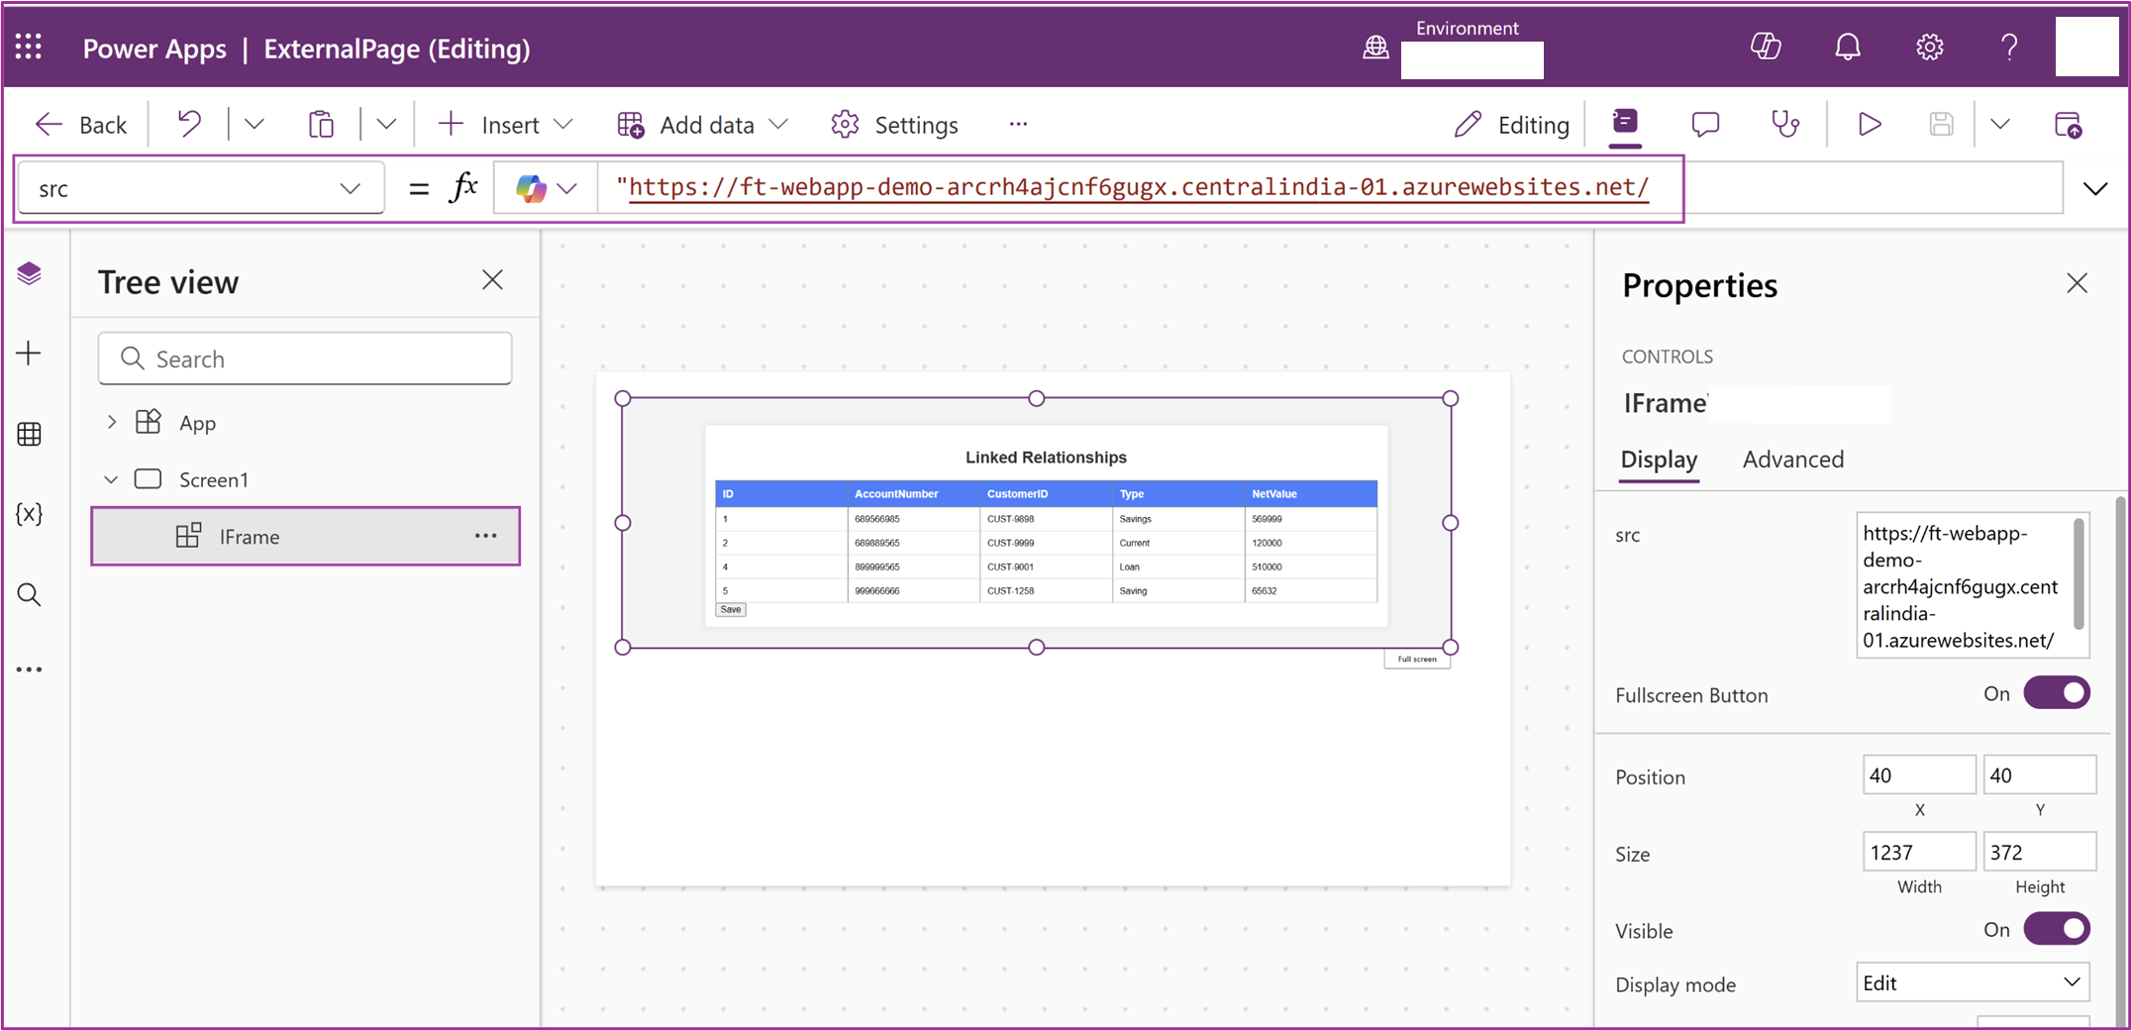2132x1031 pixels.
Task: Open the Display mode dropdown showing Edit
Action: (1972, 981)
